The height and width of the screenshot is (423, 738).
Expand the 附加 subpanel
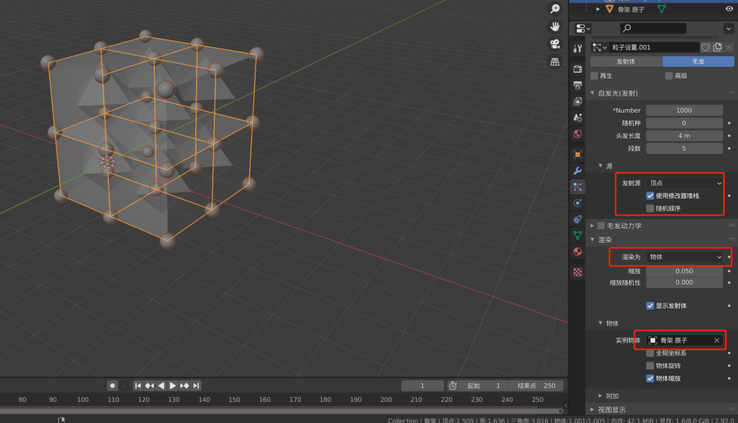coord(601,396)
